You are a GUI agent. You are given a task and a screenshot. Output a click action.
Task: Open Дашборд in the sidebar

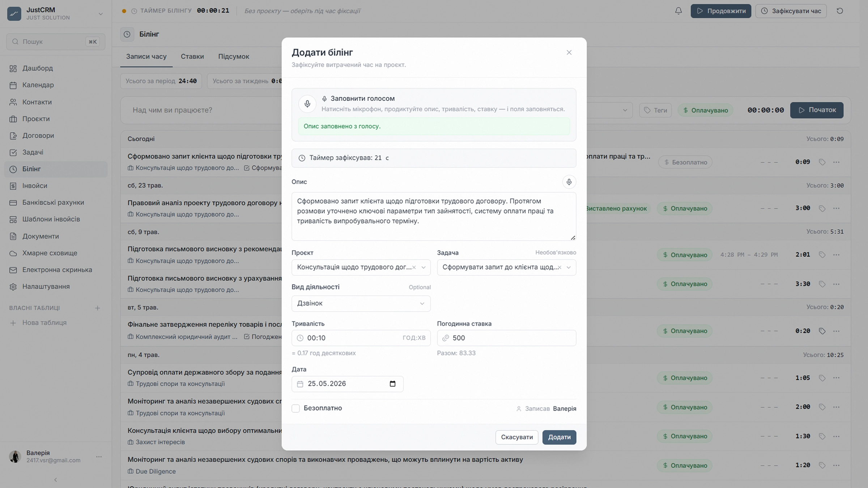pyautogui.click(x=56, y=68)
